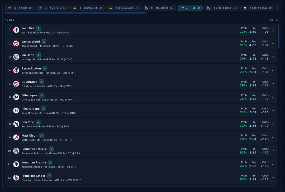Select the 2+ Total Bases tab

pyautogui.click(x=159, y=8)
